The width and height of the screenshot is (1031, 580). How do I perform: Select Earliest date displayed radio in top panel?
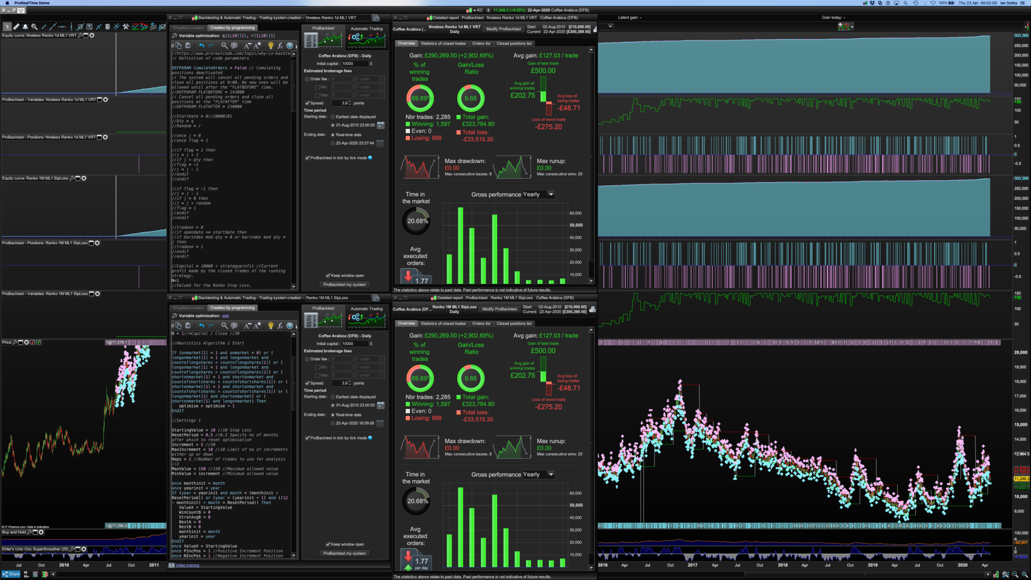[x=333, y=117]
